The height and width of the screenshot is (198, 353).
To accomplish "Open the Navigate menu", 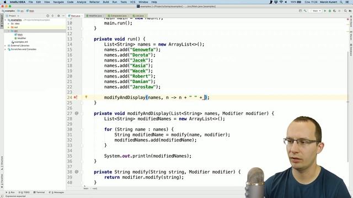I will tap(58, 2).
